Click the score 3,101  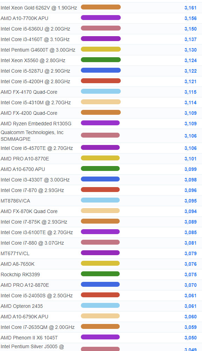[190, 159]
